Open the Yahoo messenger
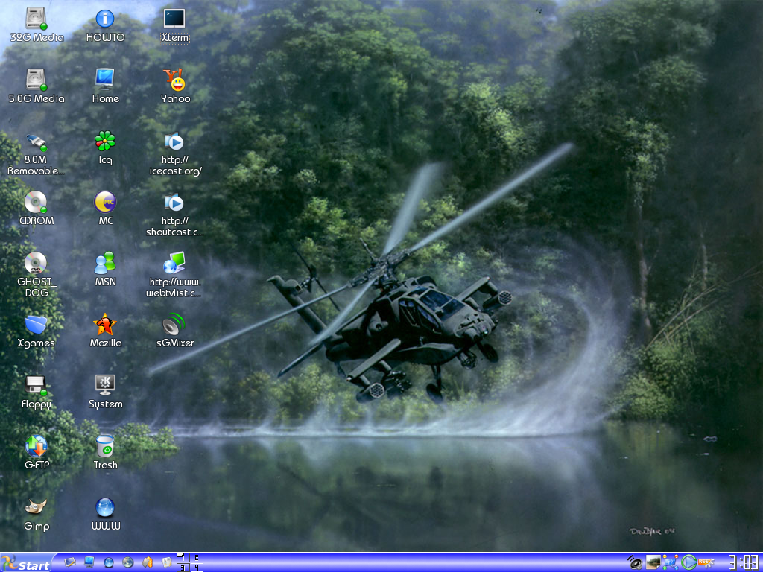This screenshot has width=763, height=572. [174, 80]
